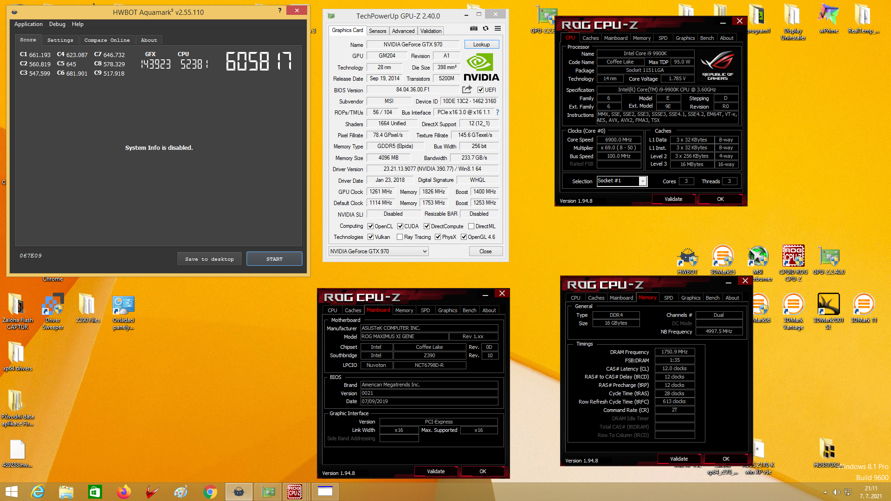
Task: Open the Driver Sweeper desktop icon
Action: pyautogui.click(x=53, y=311)
